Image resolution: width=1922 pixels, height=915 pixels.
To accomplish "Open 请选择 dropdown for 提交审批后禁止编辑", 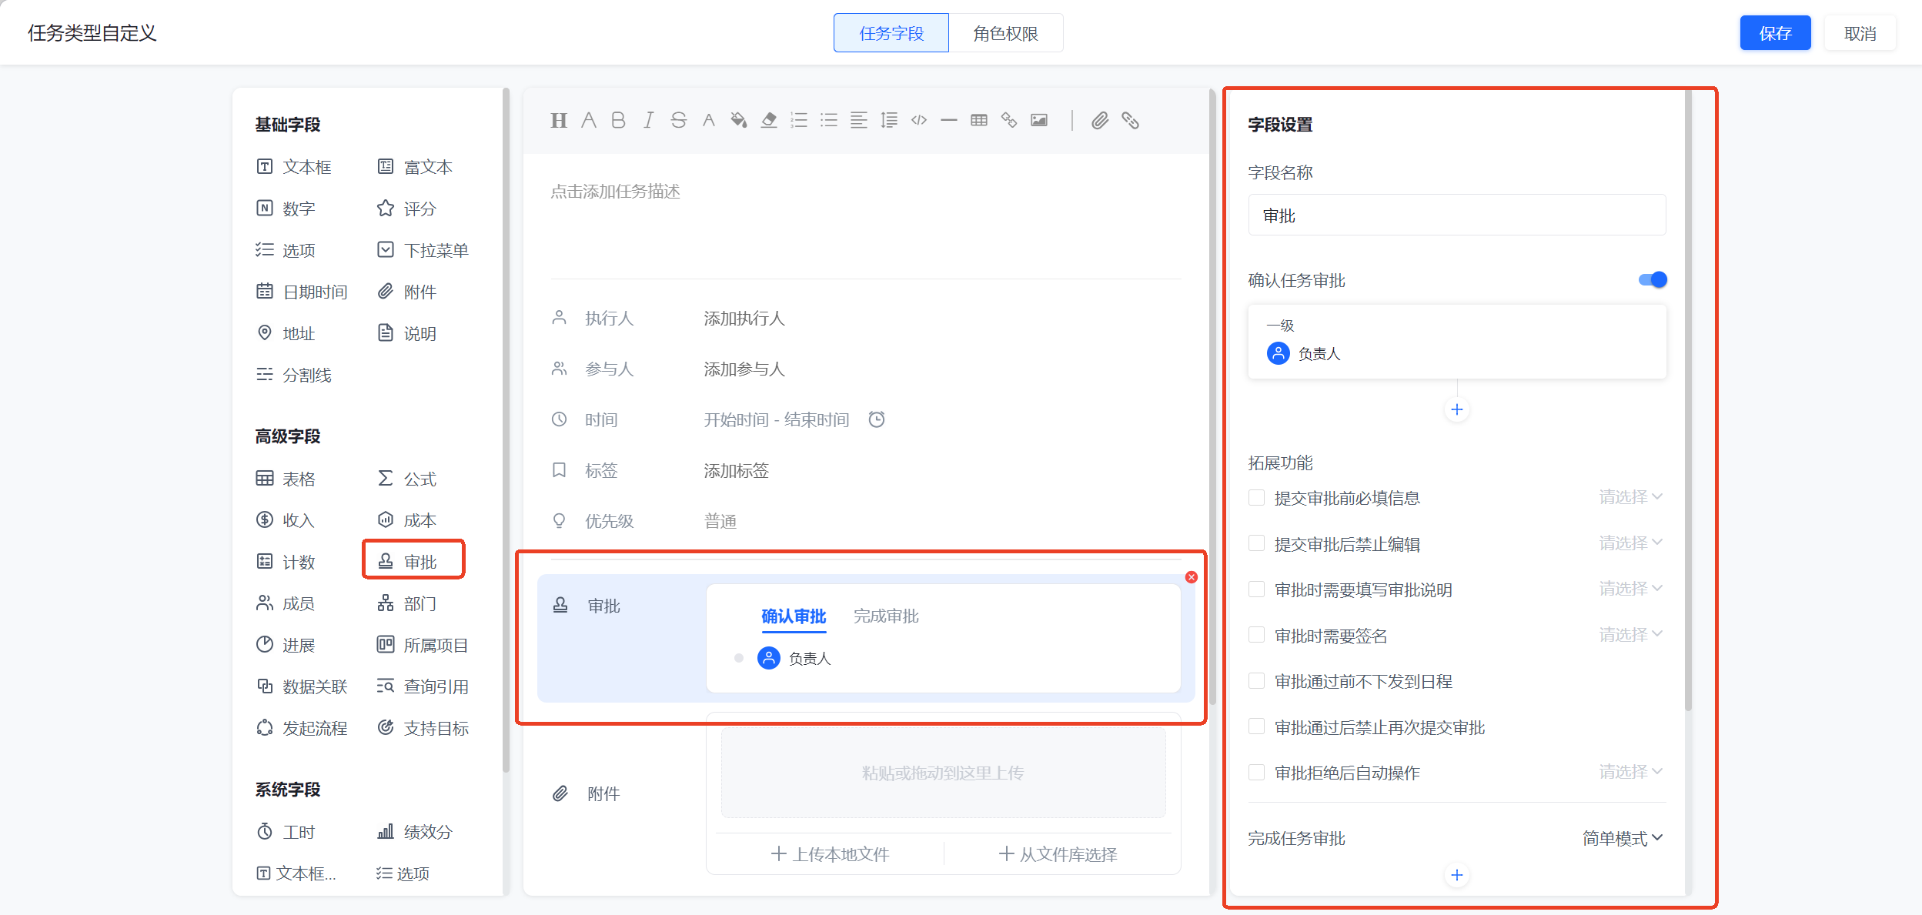I will pyautogui.click(x=1631, y=543).
